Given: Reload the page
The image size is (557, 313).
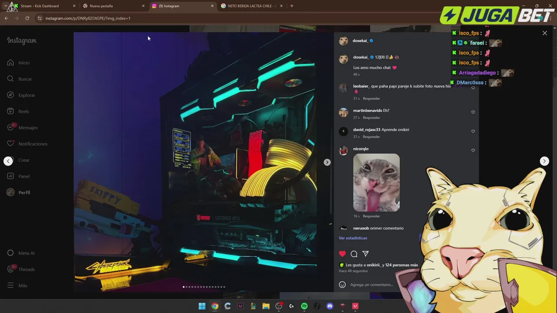Looking at the screenshot, I should point(27,18).
